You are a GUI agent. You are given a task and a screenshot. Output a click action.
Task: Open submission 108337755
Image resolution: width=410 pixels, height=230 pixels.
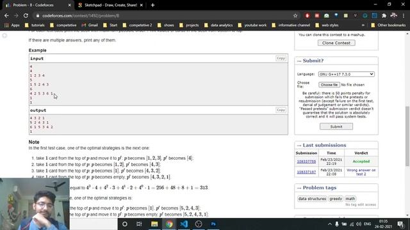coord(306,162)
